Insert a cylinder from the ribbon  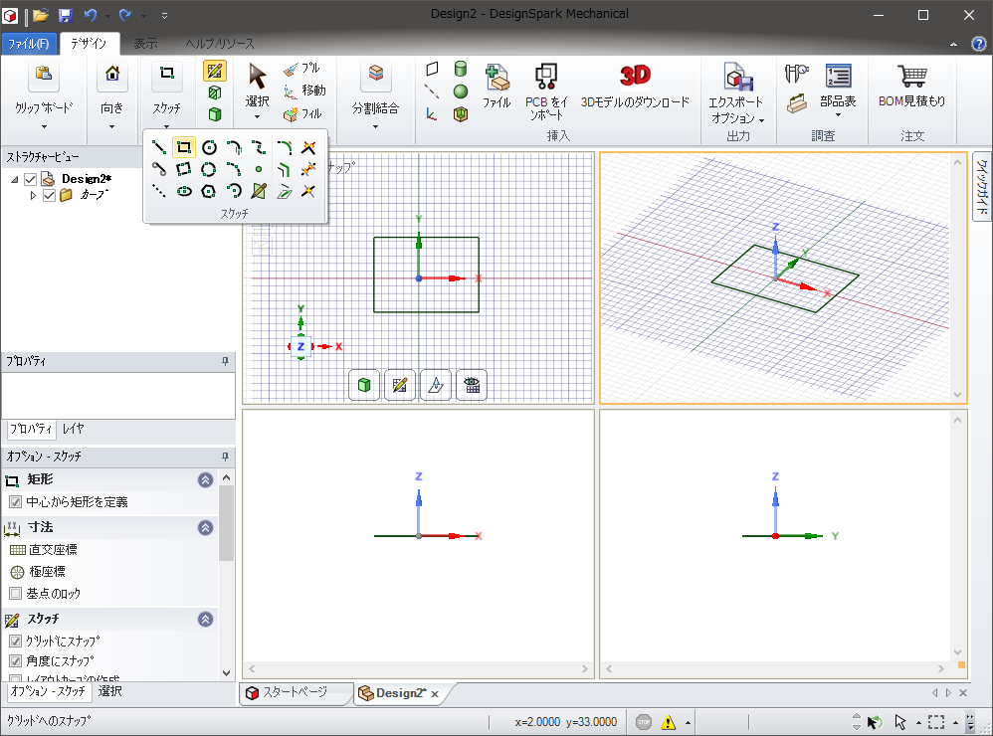(461, 69)
